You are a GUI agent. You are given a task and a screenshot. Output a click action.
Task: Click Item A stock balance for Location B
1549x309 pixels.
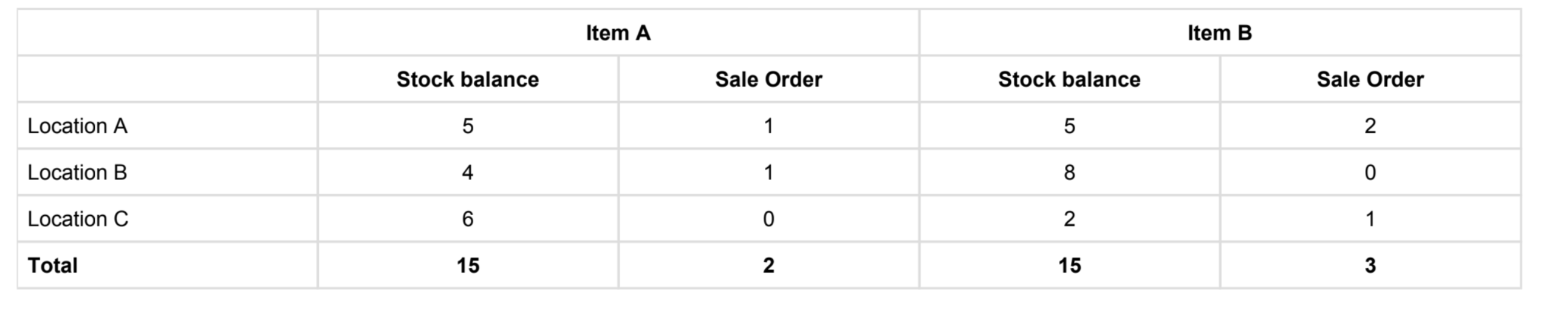coord(467,173)
